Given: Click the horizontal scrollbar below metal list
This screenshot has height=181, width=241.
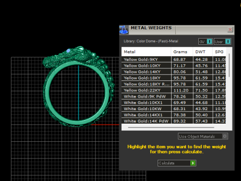Looking at the screenshot, I should 171,127.
